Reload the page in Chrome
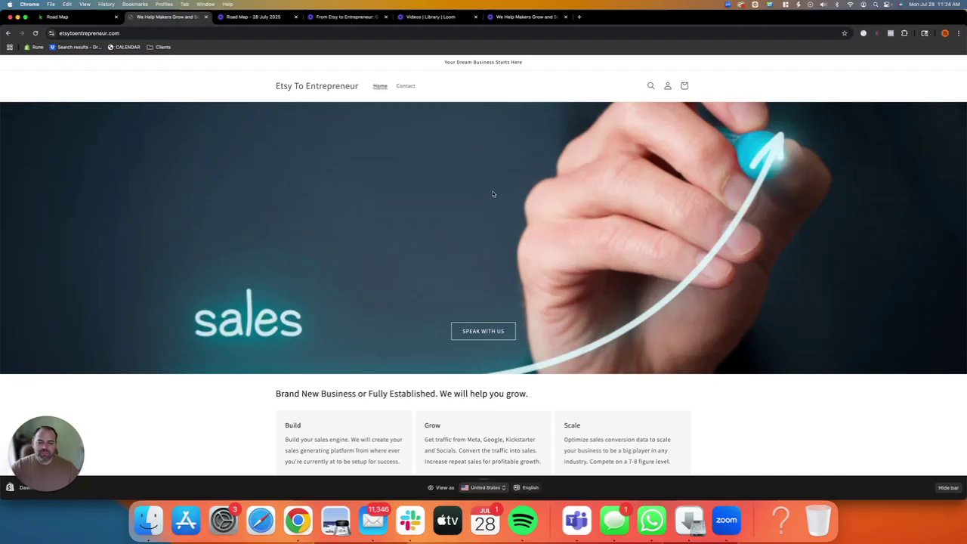967x544 pixels. tap(35, 33)
